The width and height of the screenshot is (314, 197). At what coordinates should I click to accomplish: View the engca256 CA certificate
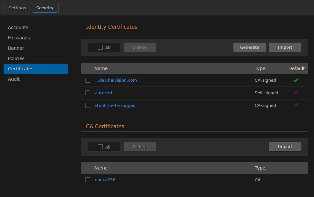coord(105,180)
